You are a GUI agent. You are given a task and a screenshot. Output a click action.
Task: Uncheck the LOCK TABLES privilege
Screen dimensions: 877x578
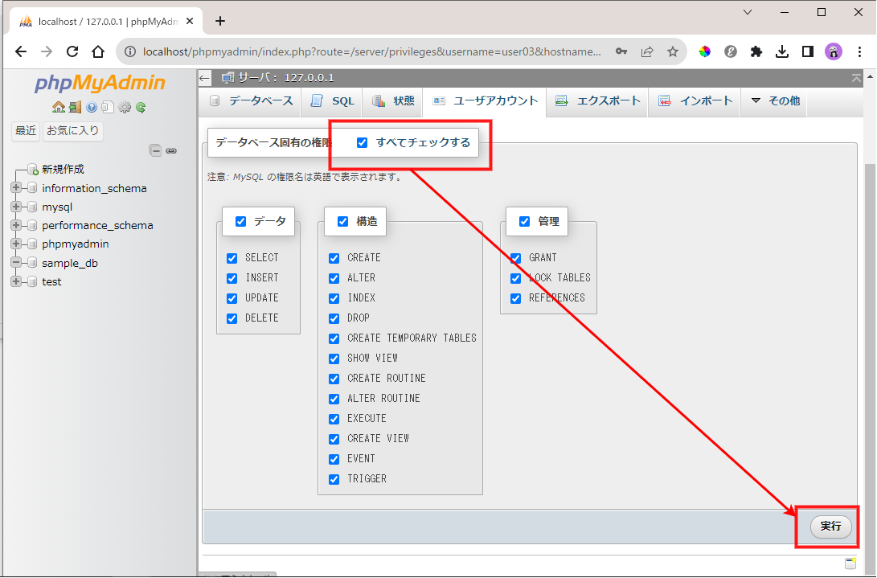pos(516,278)
